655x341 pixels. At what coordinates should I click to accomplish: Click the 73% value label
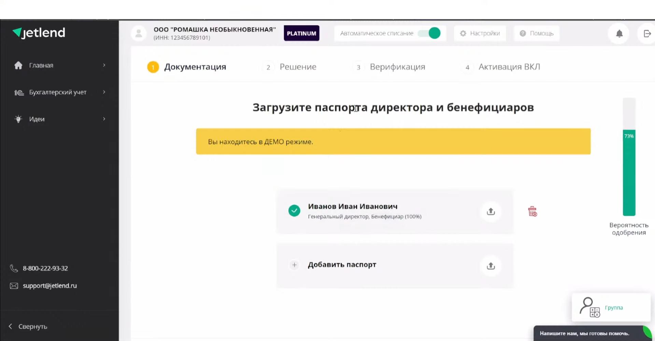pos(629,136)
